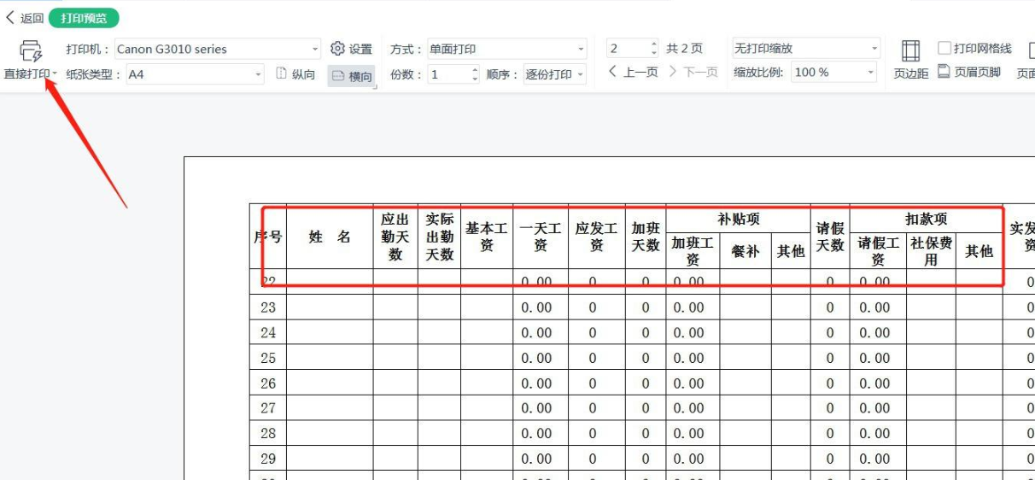Expand the collate order (逐份打印) dropdown
Screen dimensions: 1035x480
click(x=581, y=75)
